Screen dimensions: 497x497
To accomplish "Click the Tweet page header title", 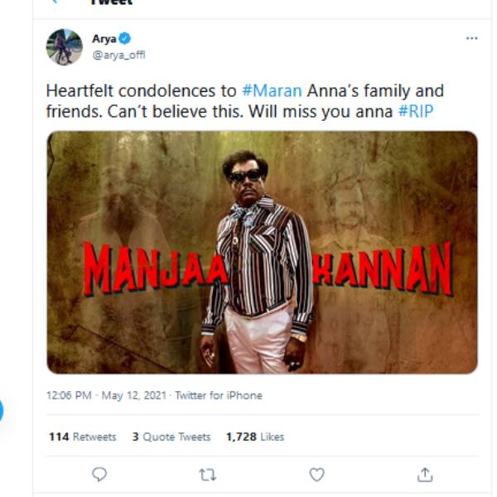I will [x=112, y=2].
